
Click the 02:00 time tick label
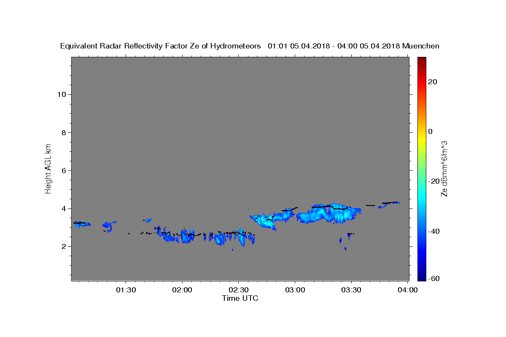183,290
